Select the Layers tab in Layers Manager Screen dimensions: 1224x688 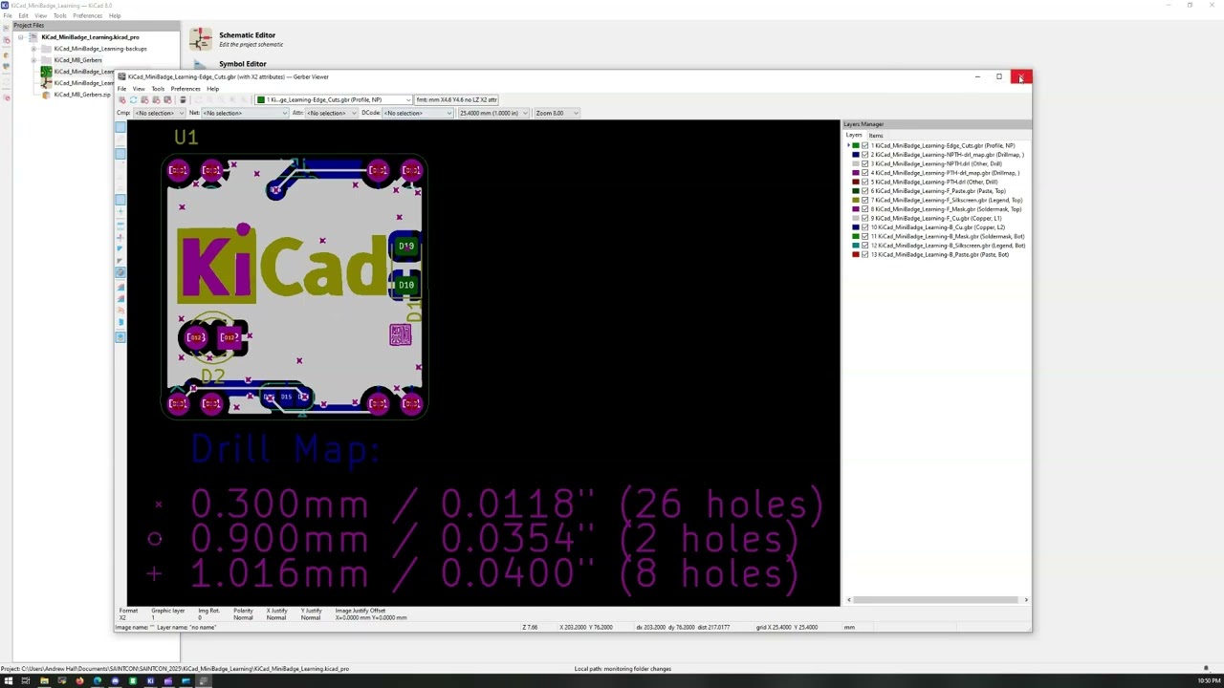854,136
